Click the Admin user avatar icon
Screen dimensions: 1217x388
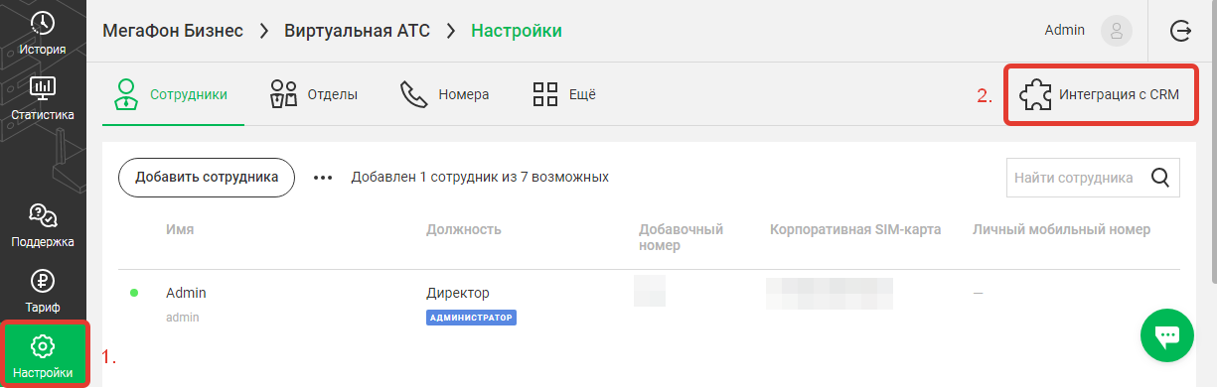click(1117, 31)
